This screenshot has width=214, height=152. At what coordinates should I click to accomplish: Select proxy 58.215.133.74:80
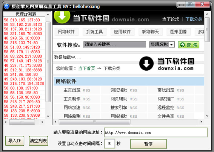point(21,43)
